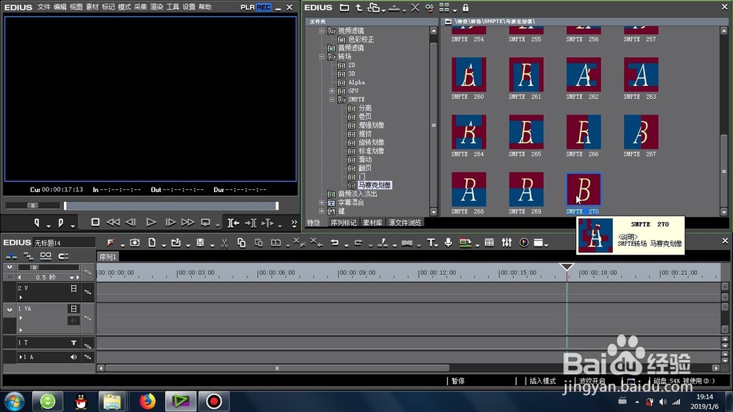This screenshot has width=733, height=412.
Task: Select the 色彩校正 tree item
Action: tap(361, 40)
